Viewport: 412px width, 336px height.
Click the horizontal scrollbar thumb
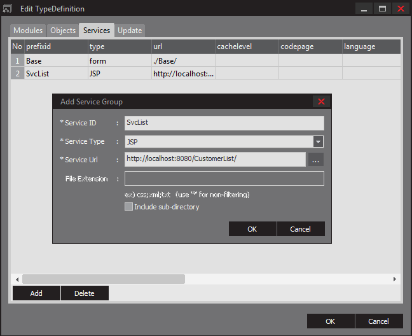coord(104,279)
